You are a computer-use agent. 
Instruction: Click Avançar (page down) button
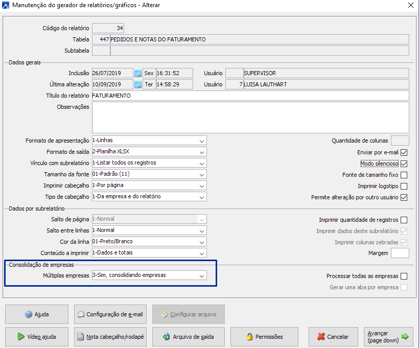click(x=388, y=337)
